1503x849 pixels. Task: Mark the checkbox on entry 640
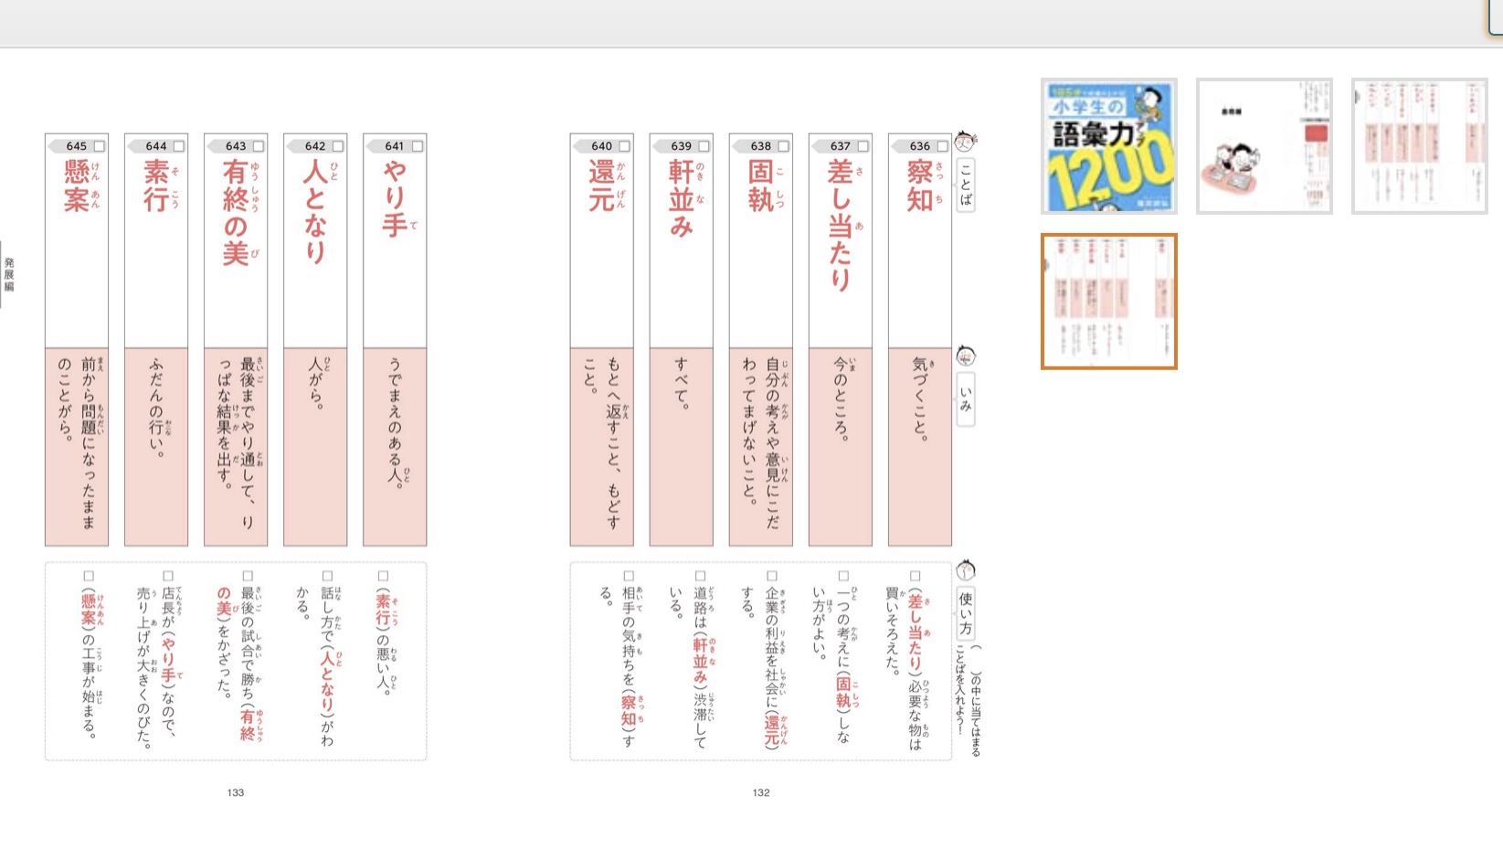click(x=624, y=146)
